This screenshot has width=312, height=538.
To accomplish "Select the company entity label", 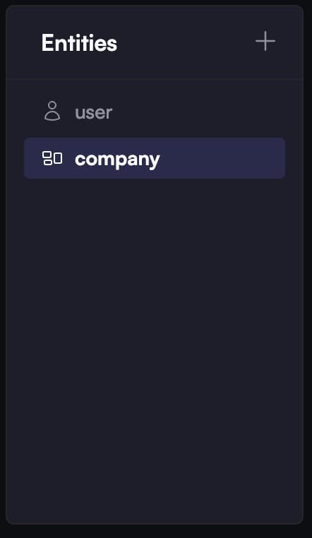I will (x=117, y=159).
